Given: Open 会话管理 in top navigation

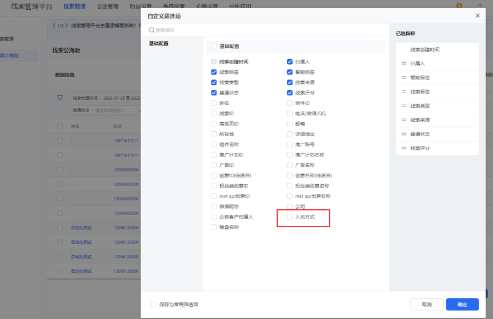Looking at the screenshot, I should 108,6.
